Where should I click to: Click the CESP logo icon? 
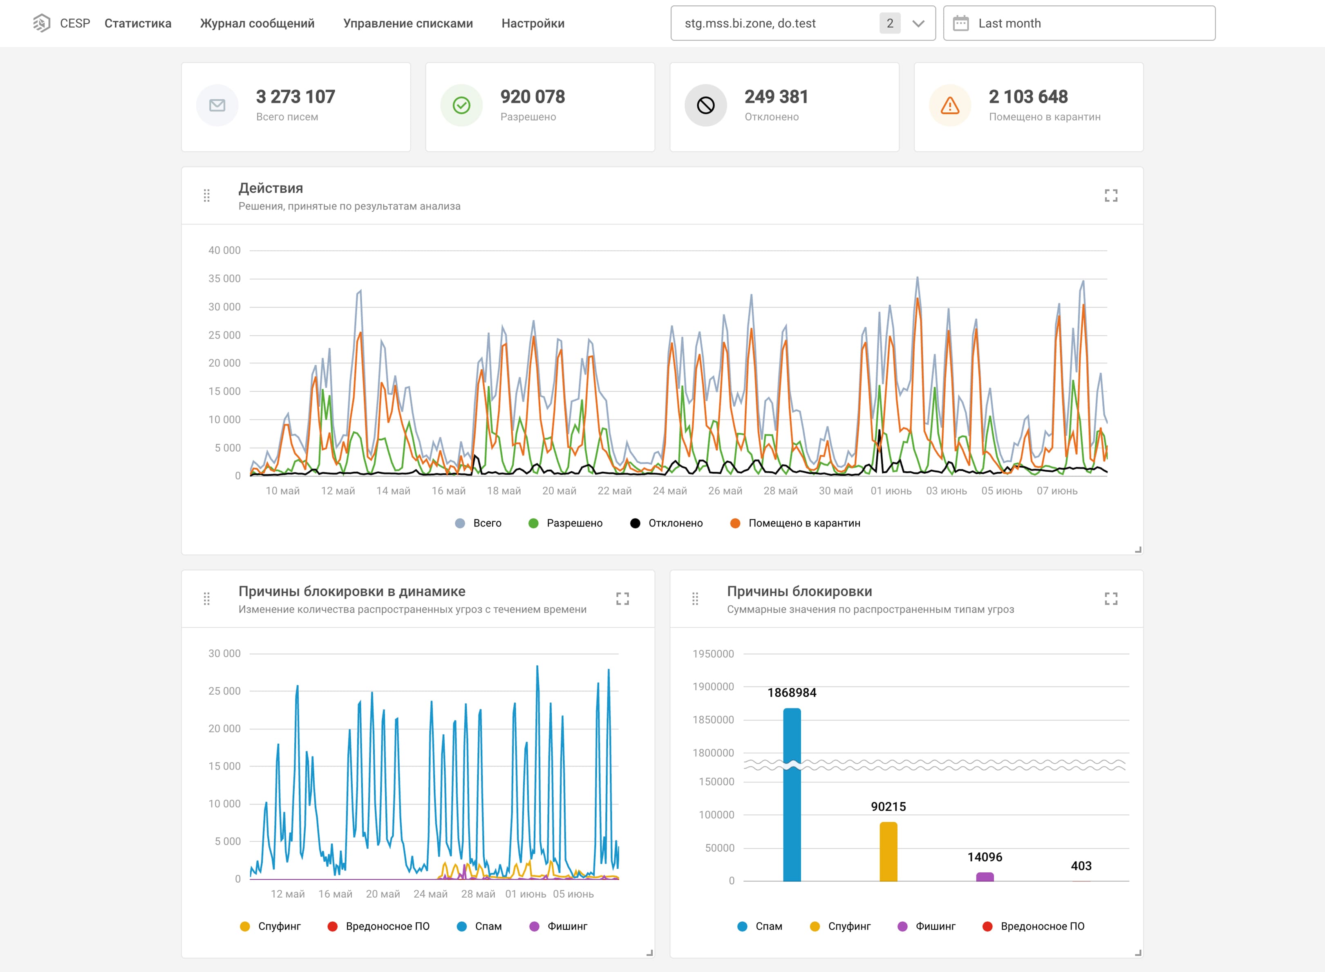(x=42, y=24)
